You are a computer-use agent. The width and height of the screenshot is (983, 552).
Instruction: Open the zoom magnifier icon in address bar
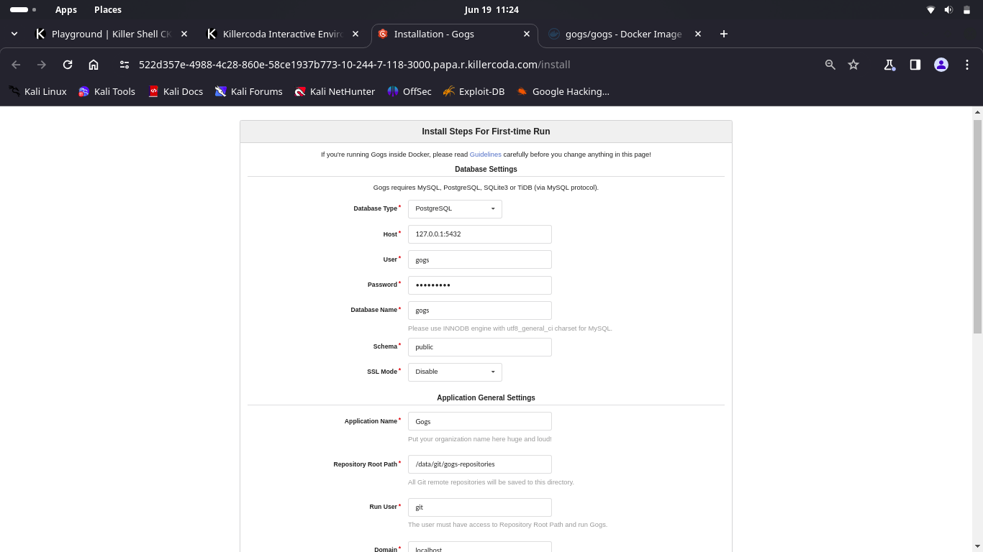830,65
